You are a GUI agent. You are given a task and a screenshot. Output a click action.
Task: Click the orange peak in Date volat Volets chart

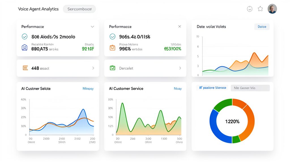[255, 53]
